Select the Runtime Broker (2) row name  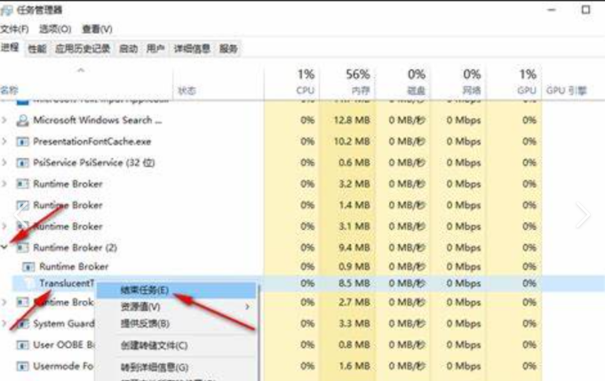tap(75, 248)
